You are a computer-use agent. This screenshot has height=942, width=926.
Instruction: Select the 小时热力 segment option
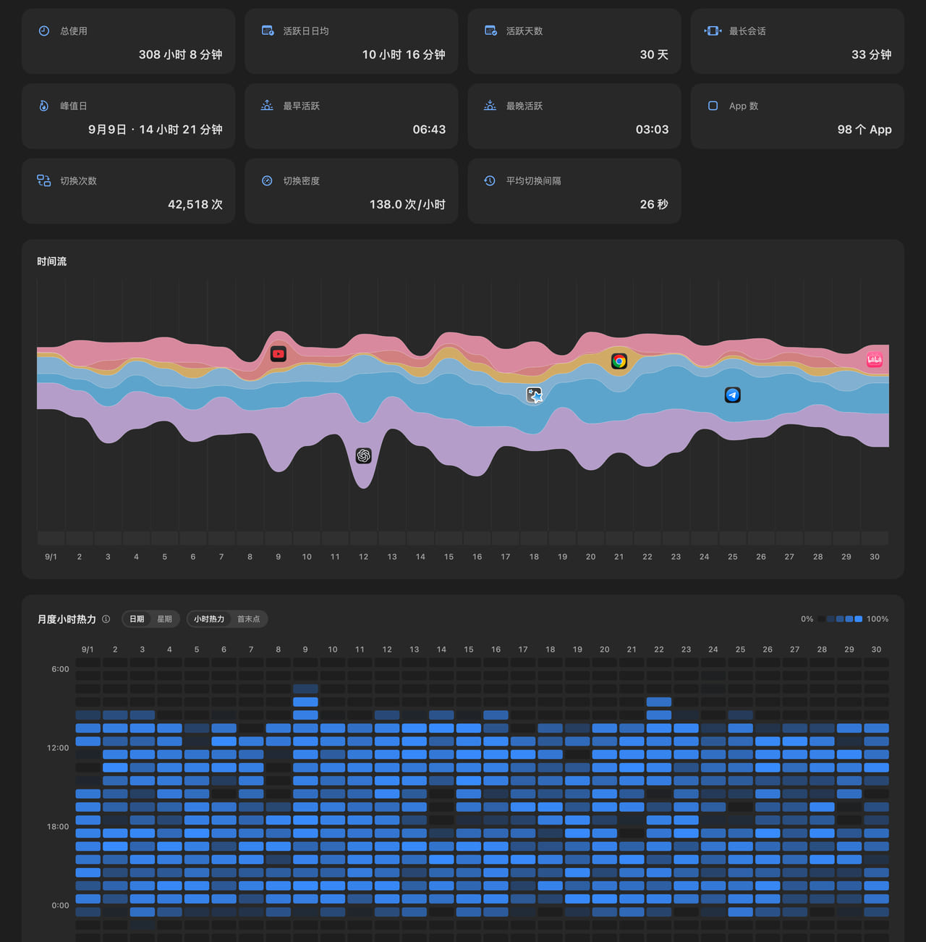click(209, 619)
